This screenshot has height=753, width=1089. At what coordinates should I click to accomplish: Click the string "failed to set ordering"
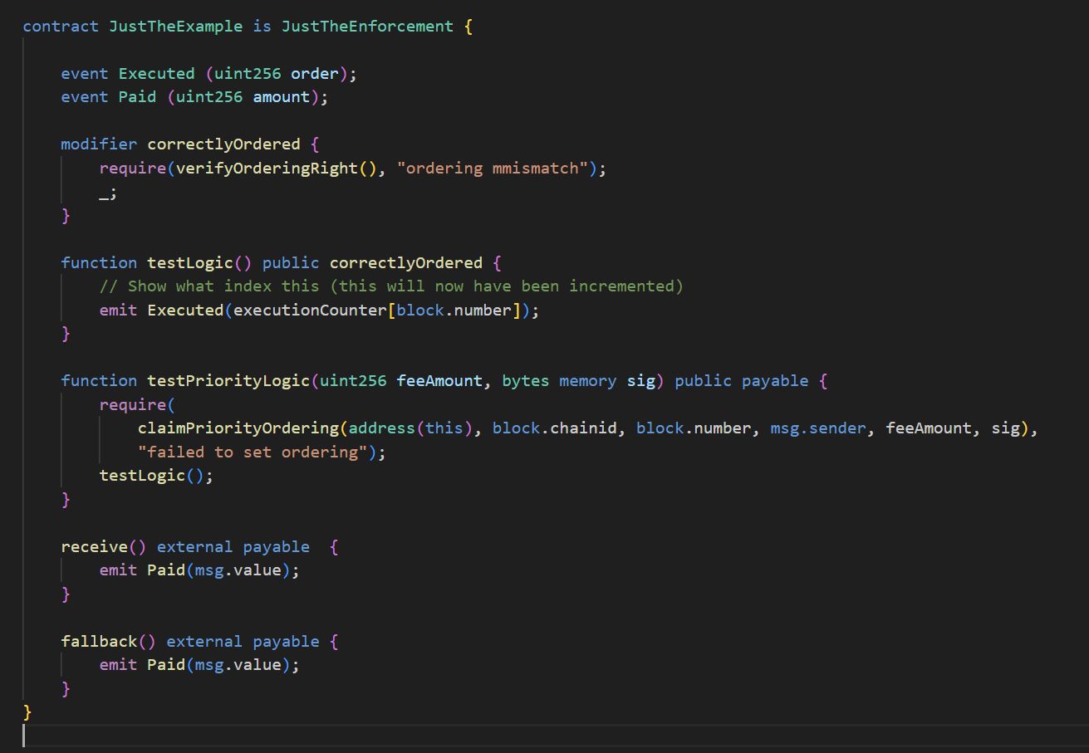pyautogui.click(x=253, y=452)
